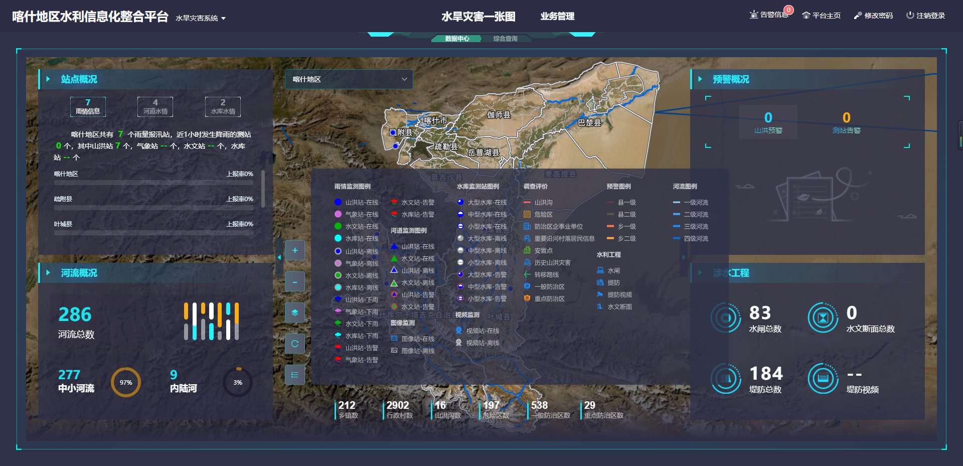This screenshot has width=963, height=466.
Task: Collapse left panel using the arrow handle
Action: point(279,257)
